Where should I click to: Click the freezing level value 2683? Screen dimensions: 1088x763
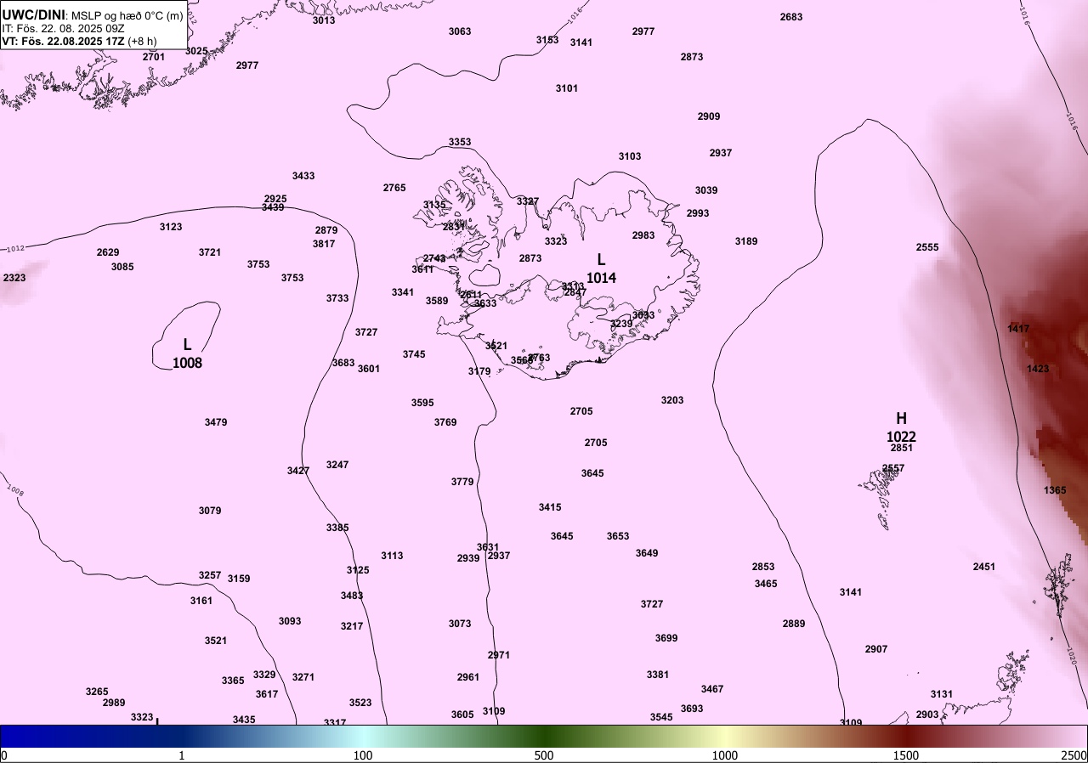click(x=791, y=17)
